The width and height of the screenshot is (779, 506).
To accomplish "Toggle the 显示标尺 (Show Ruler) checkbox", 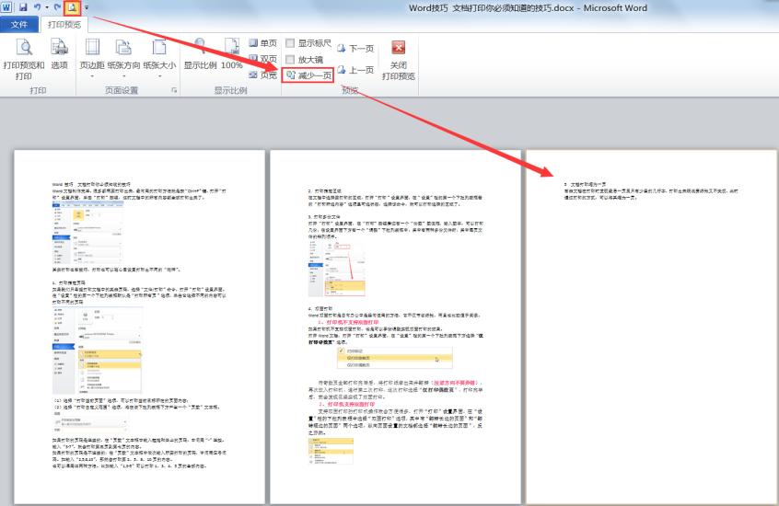I will pyautogui.click(x=291, y=43).
